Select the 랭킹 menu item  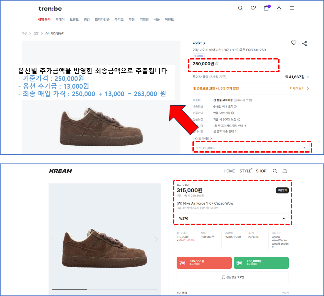click(86, 19)
